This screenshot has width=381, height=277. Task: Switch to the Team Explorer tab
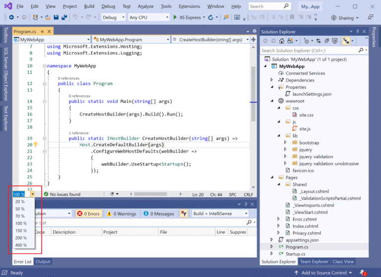(x=314, y=262)
